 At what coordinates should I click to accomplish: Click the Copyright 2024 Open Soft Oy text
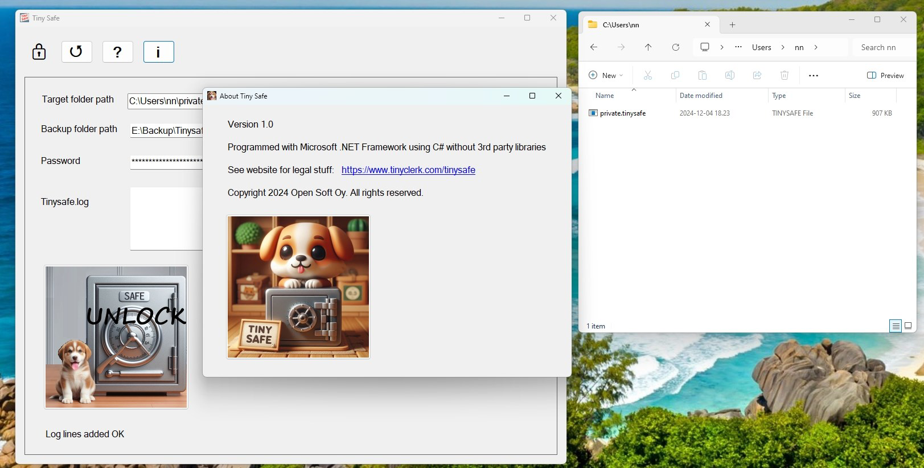coord(325,192)
